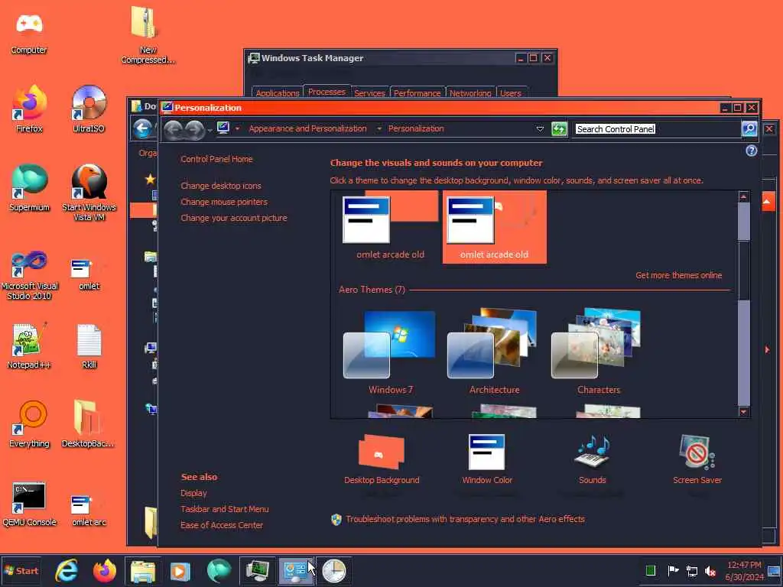Switch to Task Manager via taskbar button

click(x=258, y=570)
